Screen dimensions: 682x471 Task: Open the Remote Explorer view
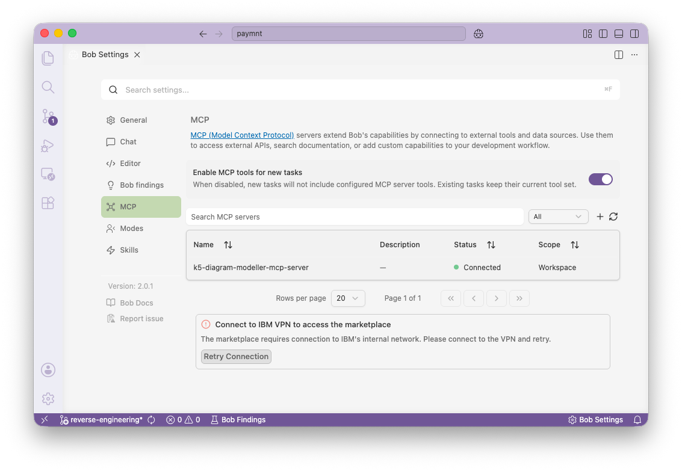coord(48,174)
